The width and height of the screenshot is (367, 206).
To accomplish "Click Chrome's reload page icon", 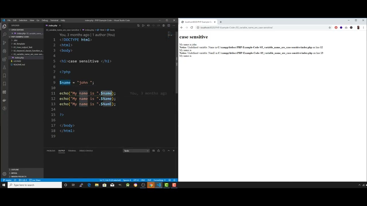I will (x=192, y=27).
